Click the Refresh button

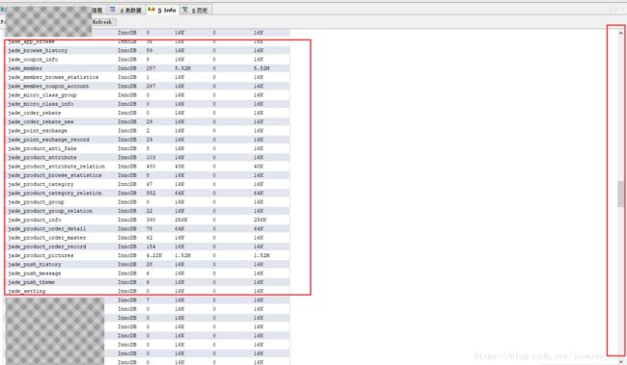102,22
